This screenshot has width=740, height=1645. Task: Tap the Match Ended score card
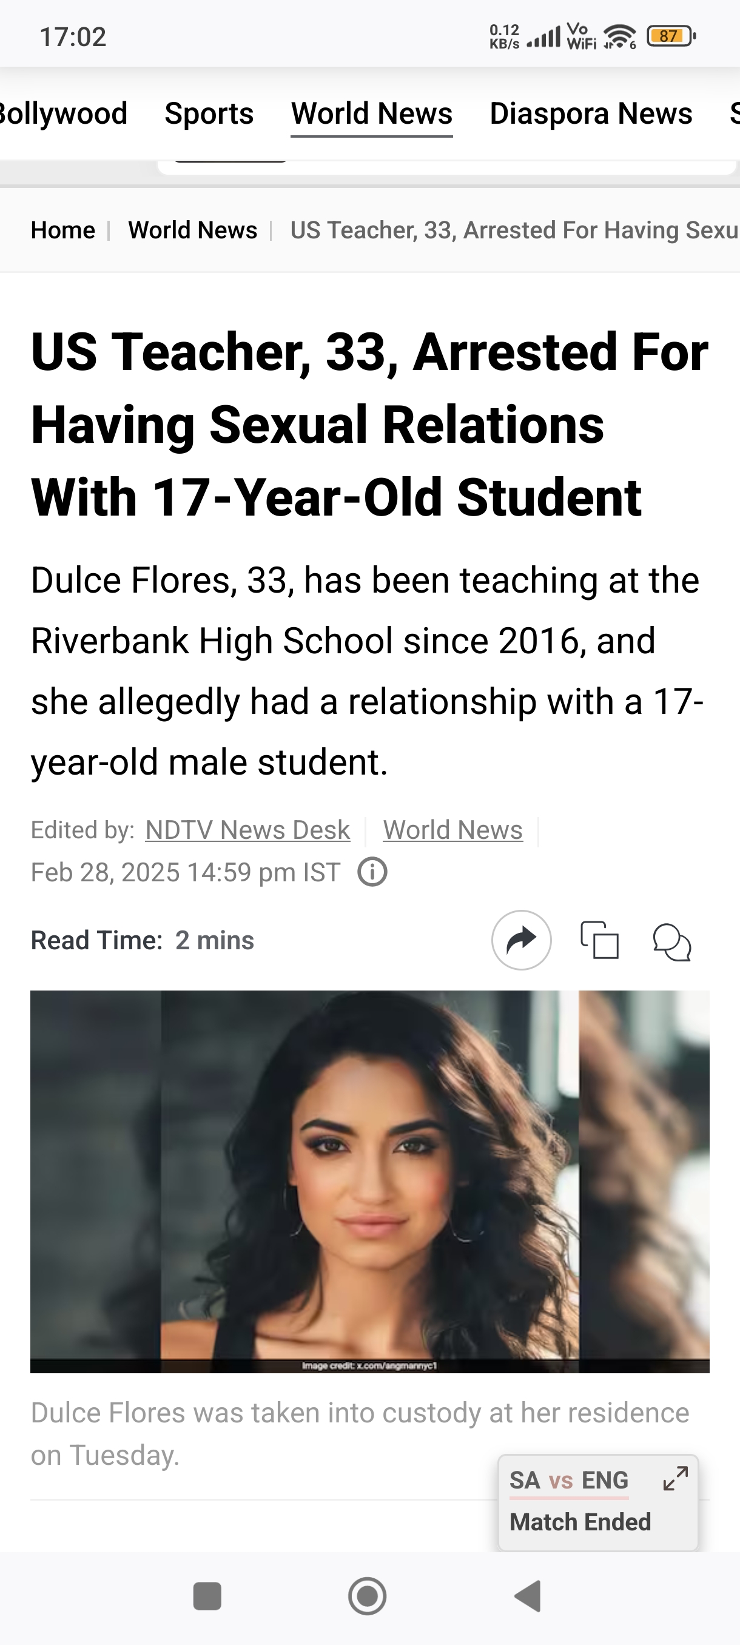[580, 1522]
